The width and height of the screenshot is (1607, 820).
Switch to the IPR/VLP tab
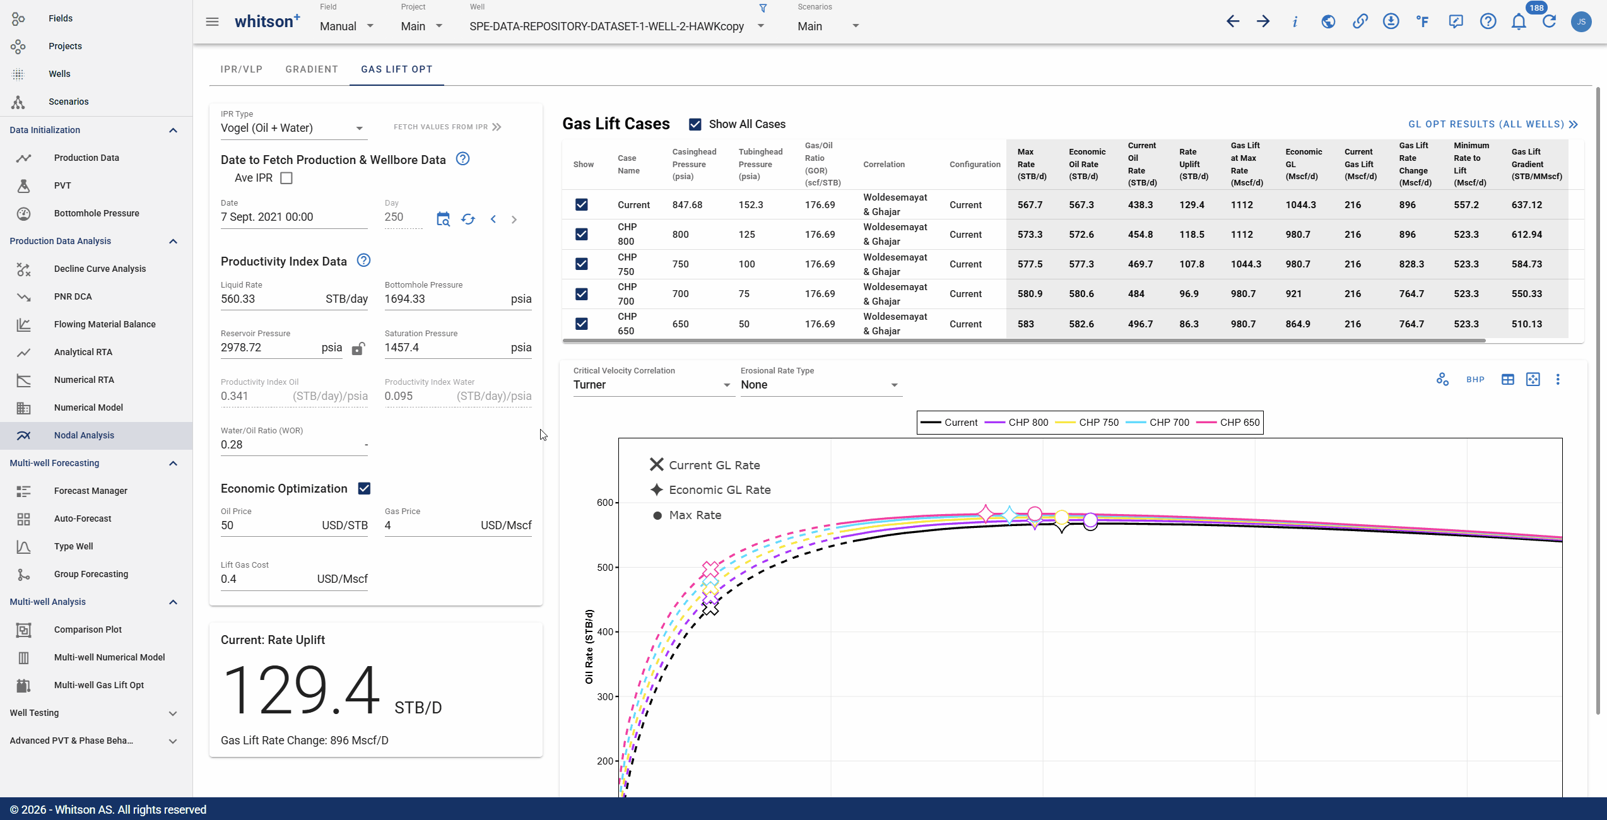click(242, 69)
